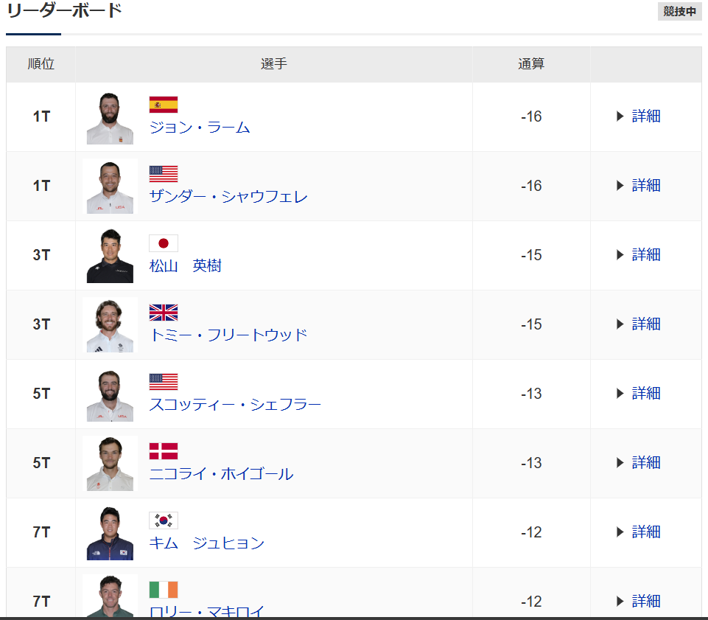Open スコッティー・シェフラー player link
708x620 pixels.
coord(235,405)
